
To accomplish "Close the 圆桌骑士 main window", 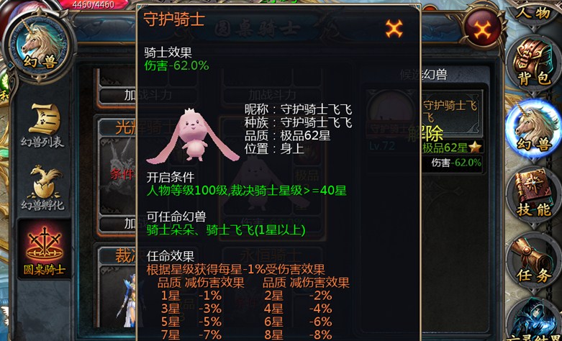I will (482, 29).
